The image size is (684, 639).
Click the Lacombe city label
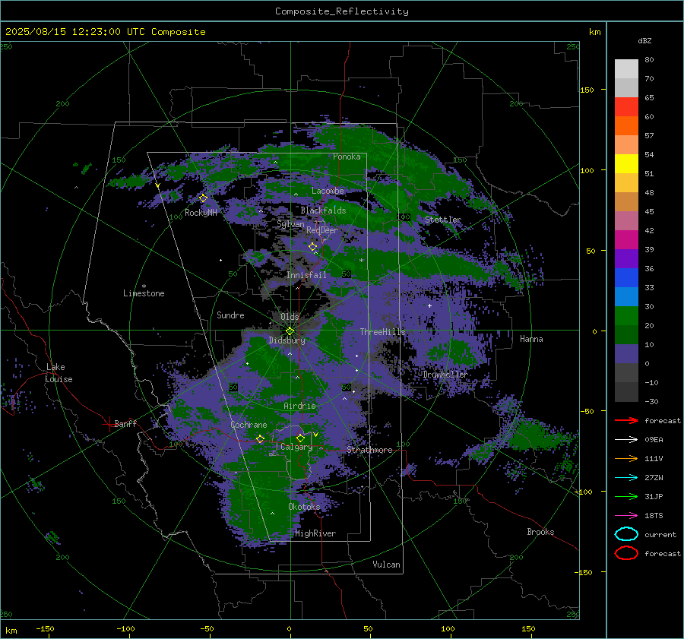click(328, 191)
